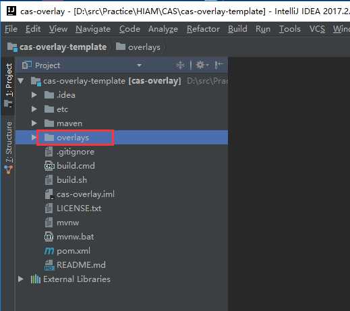350x311 pixels.
Task: Click the mvnw file icon
Action: [49, 223]
